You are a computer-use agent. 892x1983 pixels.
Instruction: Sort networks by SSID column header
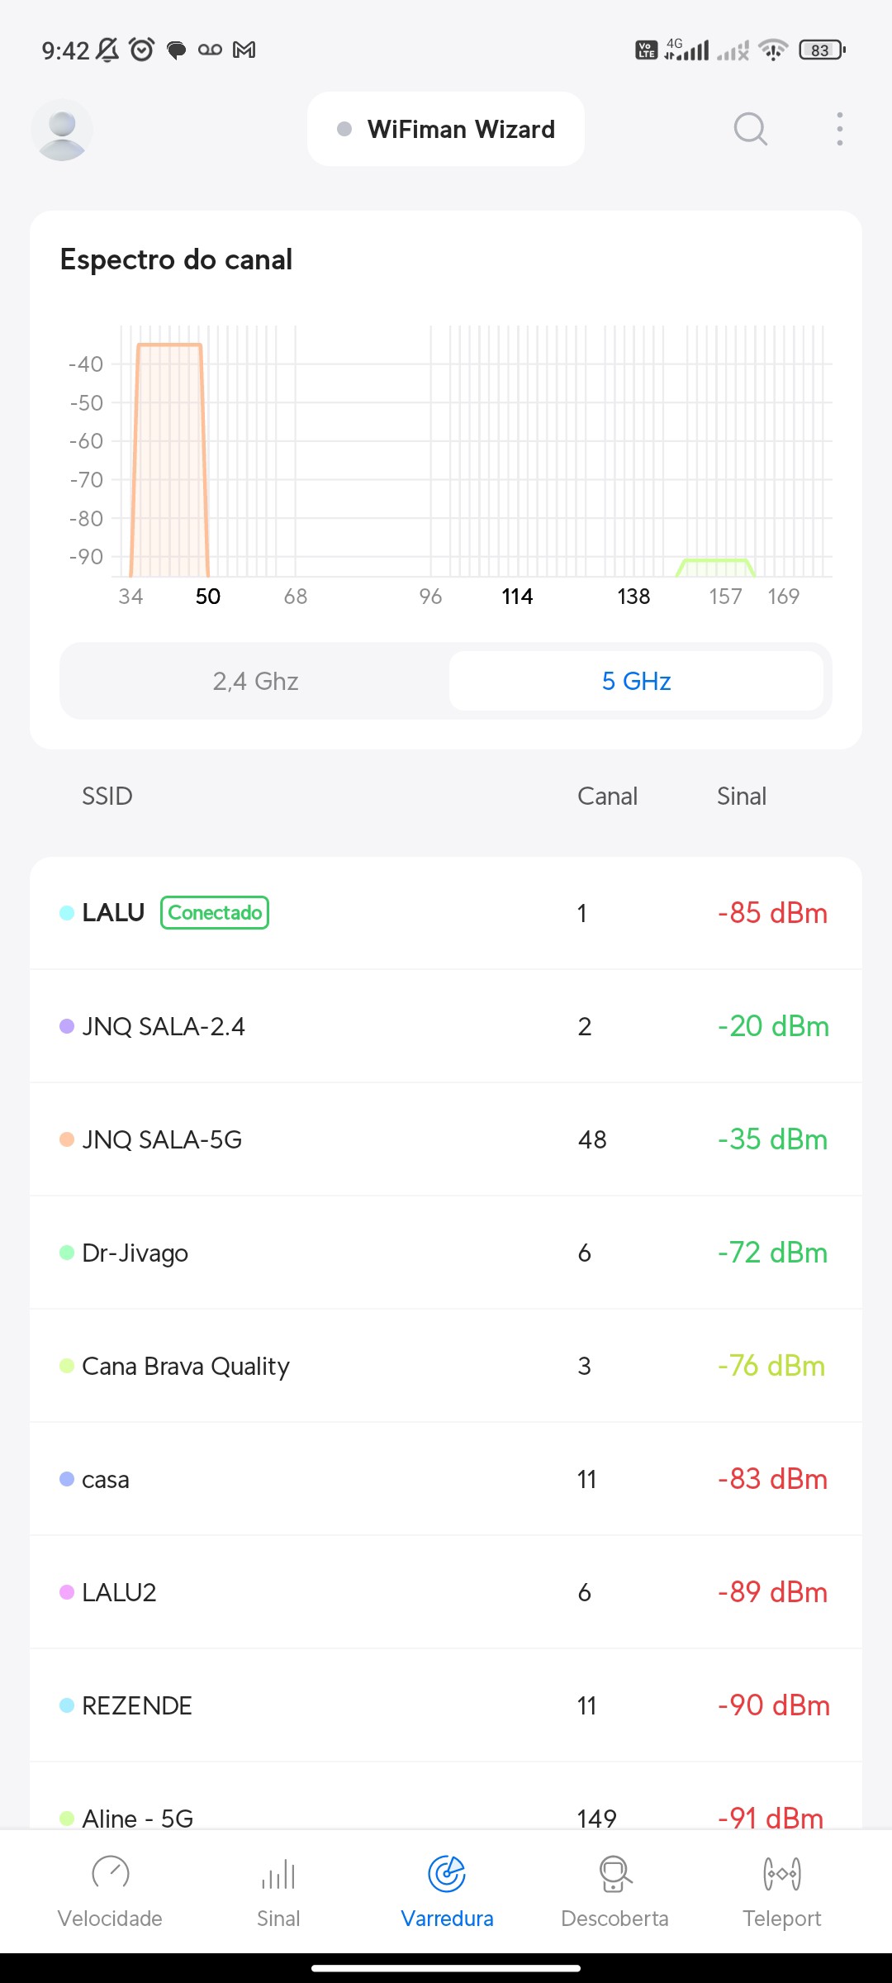click(x=107, y=797)
